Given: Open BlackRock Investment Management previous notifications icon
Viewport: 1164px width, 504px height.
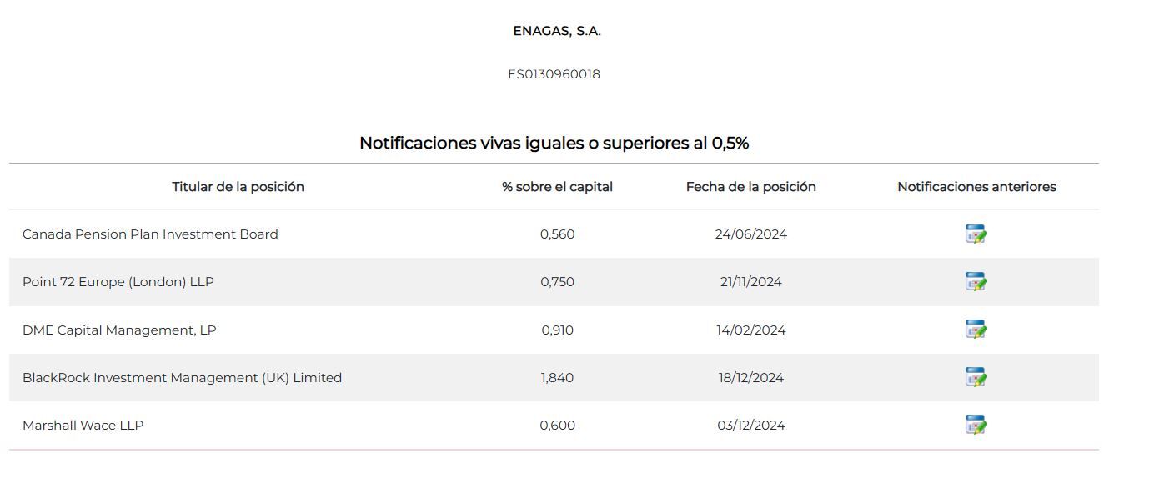Looking at the screenshot, I should coord(976,377).
